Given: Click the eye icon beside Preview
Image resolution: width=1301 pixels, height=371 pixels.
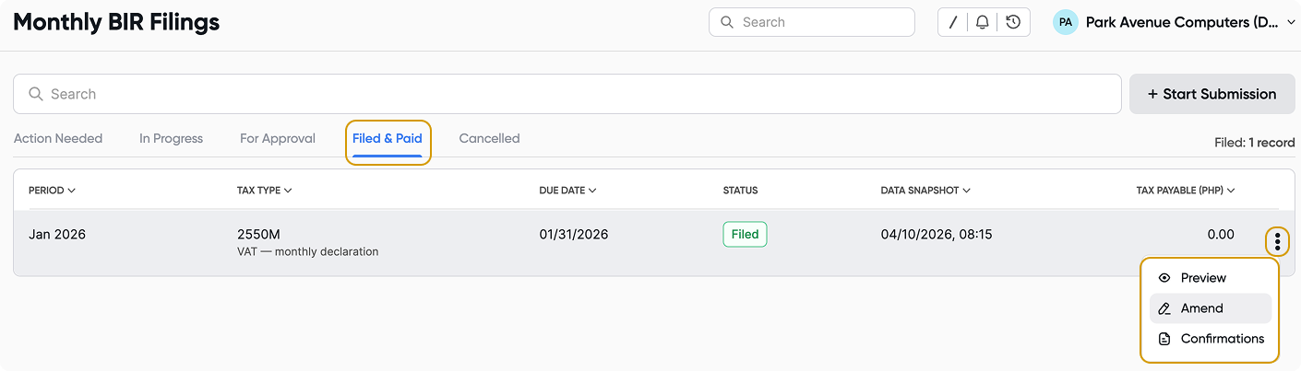Looking at the screenshot, I should click(1164, 278).
